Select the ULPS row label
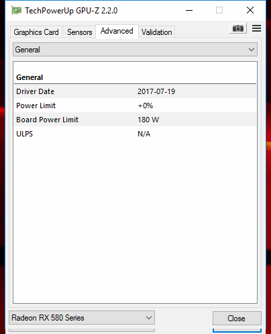The height and width of the screenshot is (334, 271). [24, 134]
